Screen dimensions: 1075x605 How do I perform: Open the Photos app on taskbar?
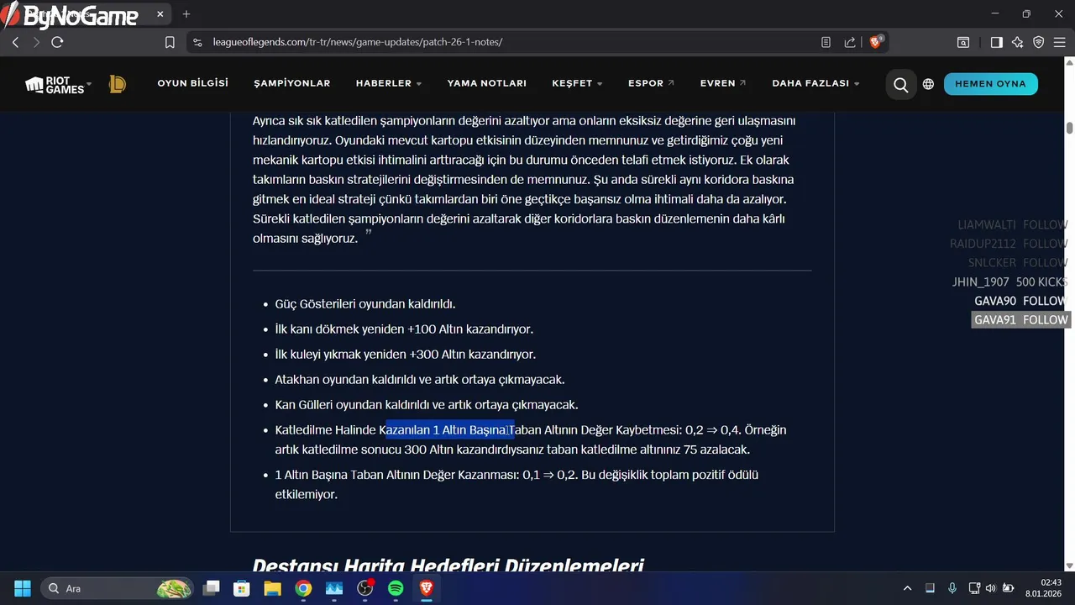click(x=334, y=588)
